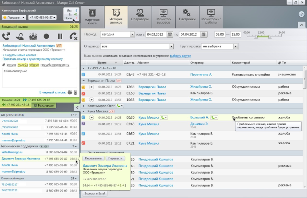This screenshot has width=307, height=198.
Task: Click the call forward handset icon
Action: (x=6, y=36)
